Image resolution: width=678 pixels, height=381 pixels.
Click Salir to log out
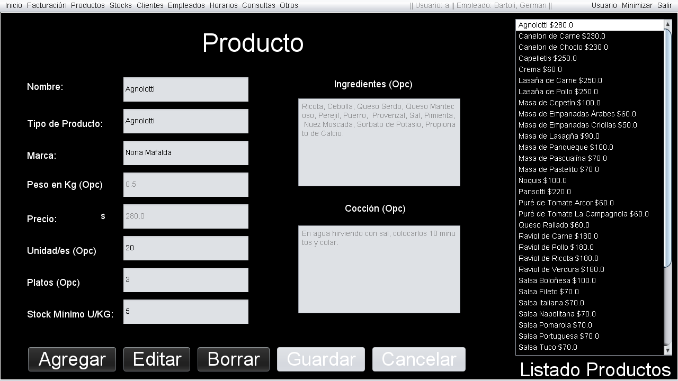pos(665,5)
